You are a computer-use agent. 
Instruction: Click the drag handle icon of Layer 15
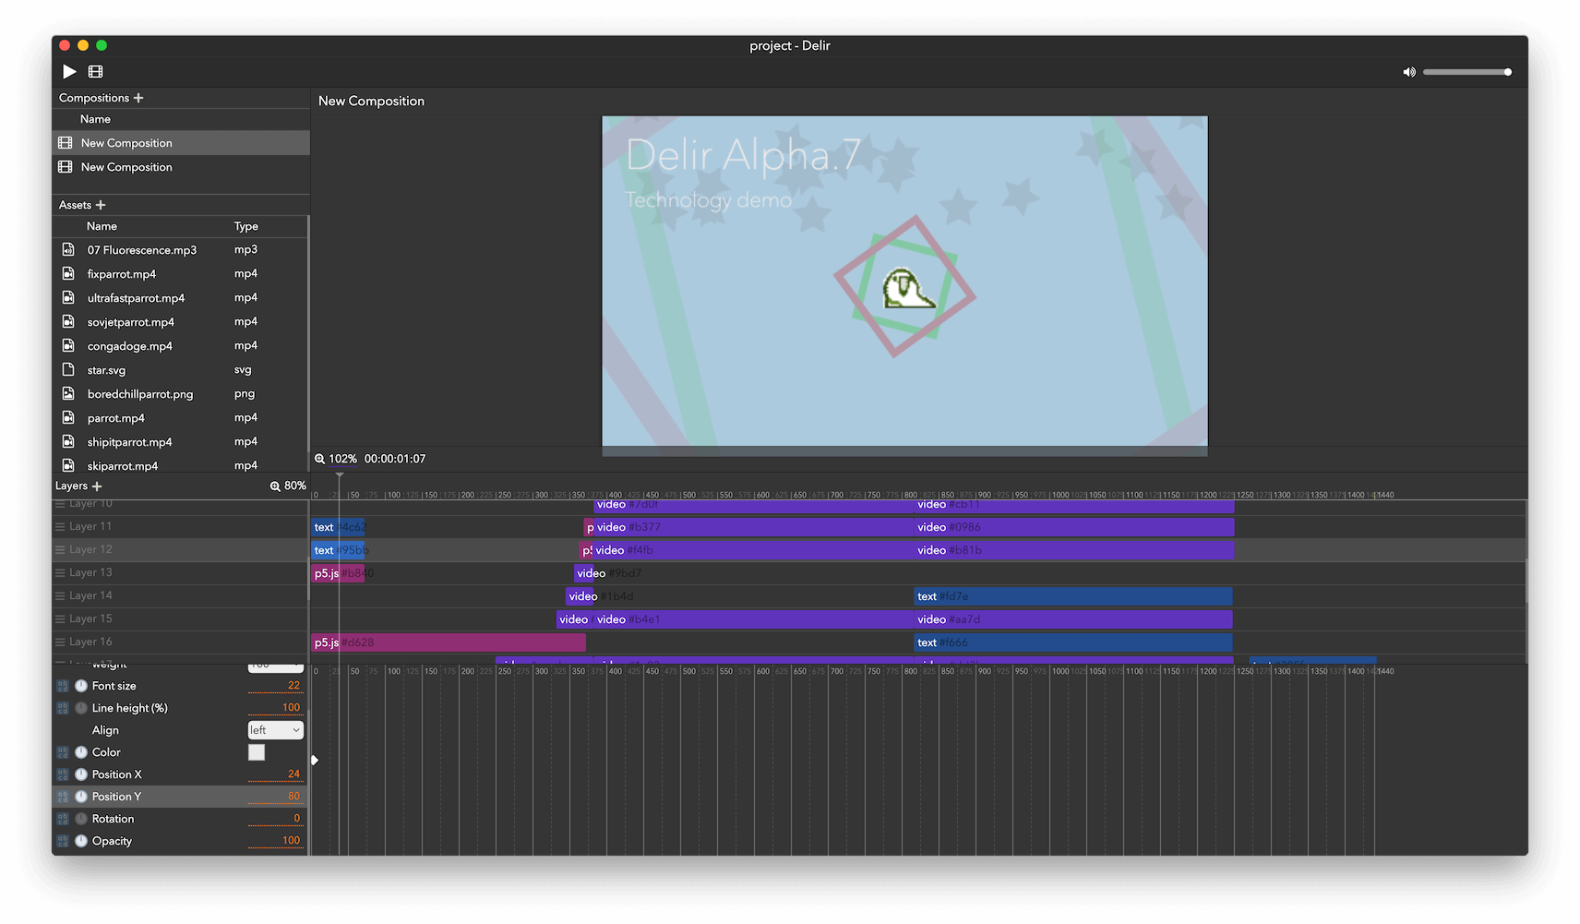click(x=60, y=619)
